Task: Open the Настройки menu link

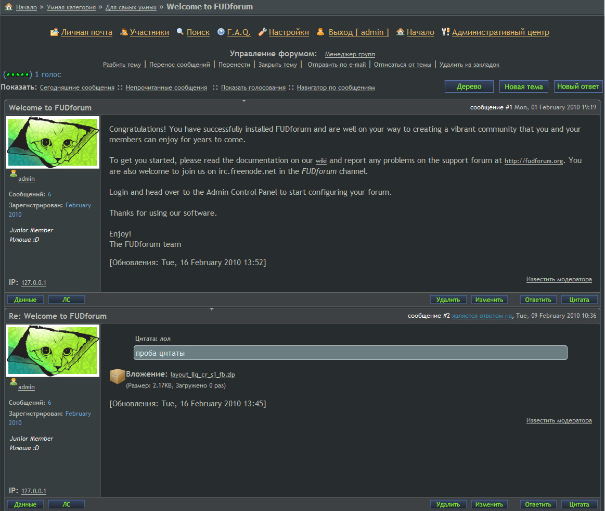Action: (x=289, y=32)
